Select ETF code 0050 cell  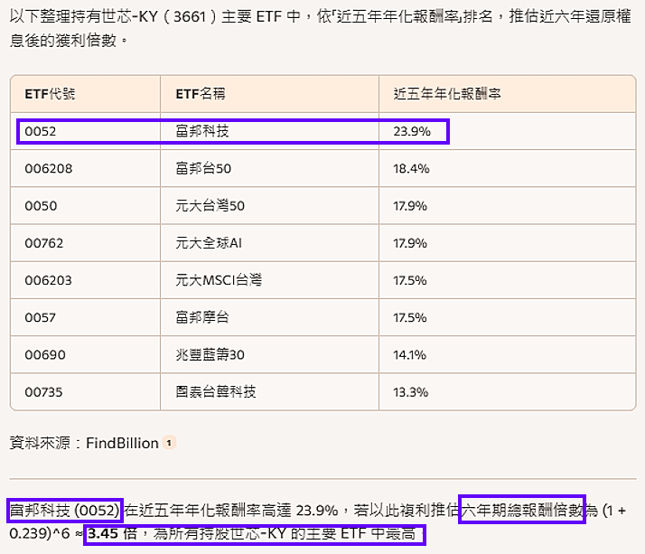click(x=86, y=206)
